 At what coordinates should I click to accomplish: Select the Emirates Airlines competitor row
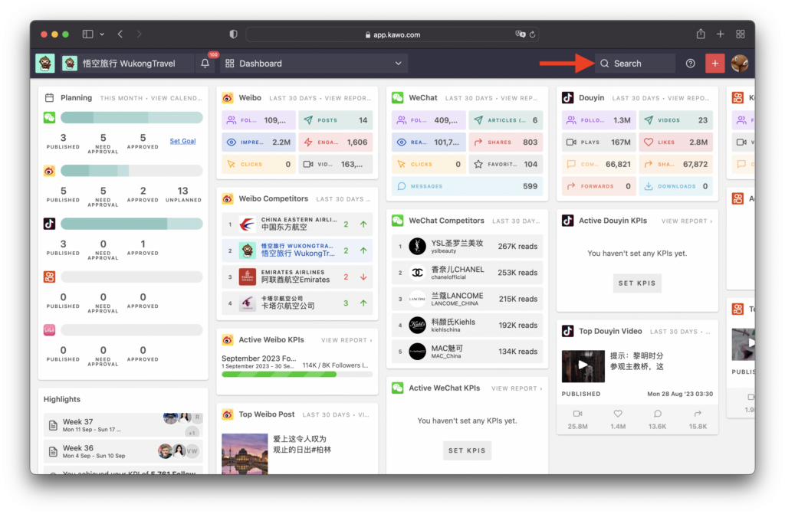pyautogui.click(x=297, y=277)
